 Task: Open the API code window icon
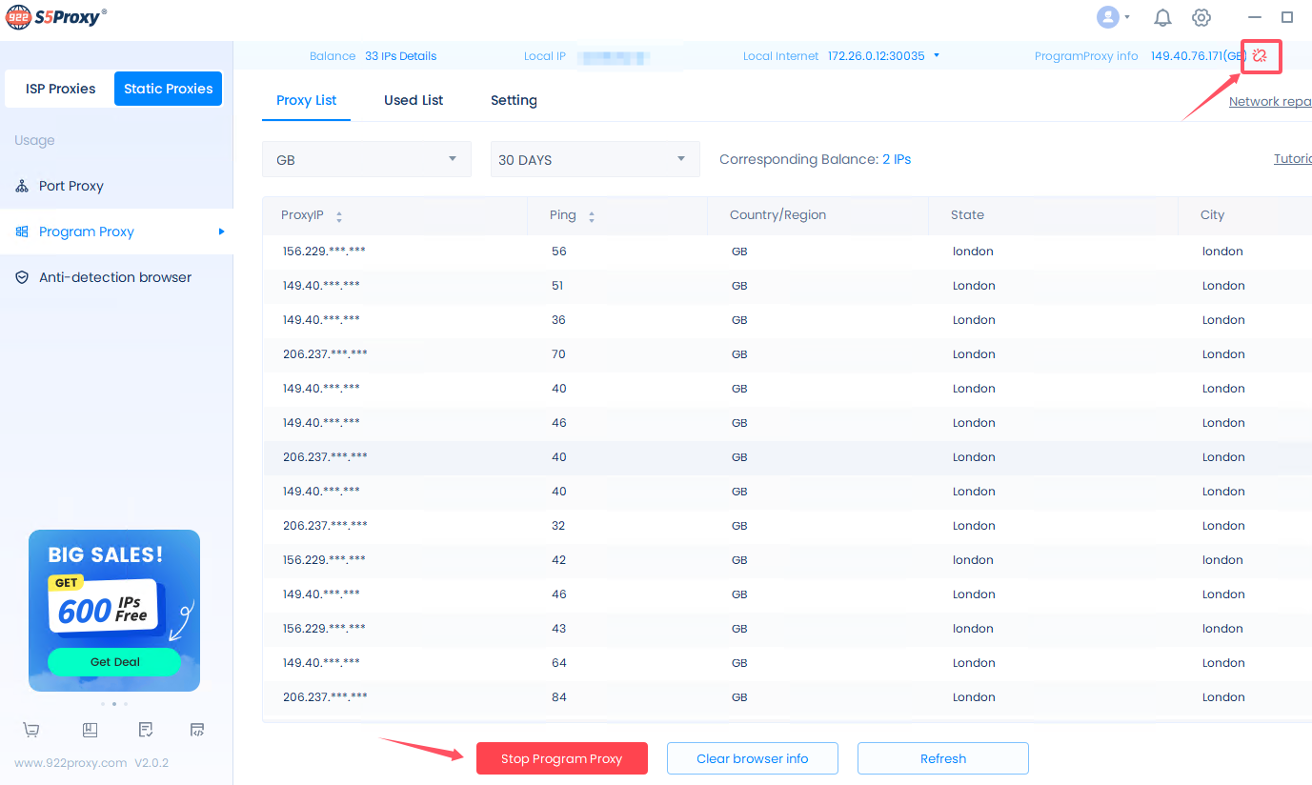(x=197, y=730)
